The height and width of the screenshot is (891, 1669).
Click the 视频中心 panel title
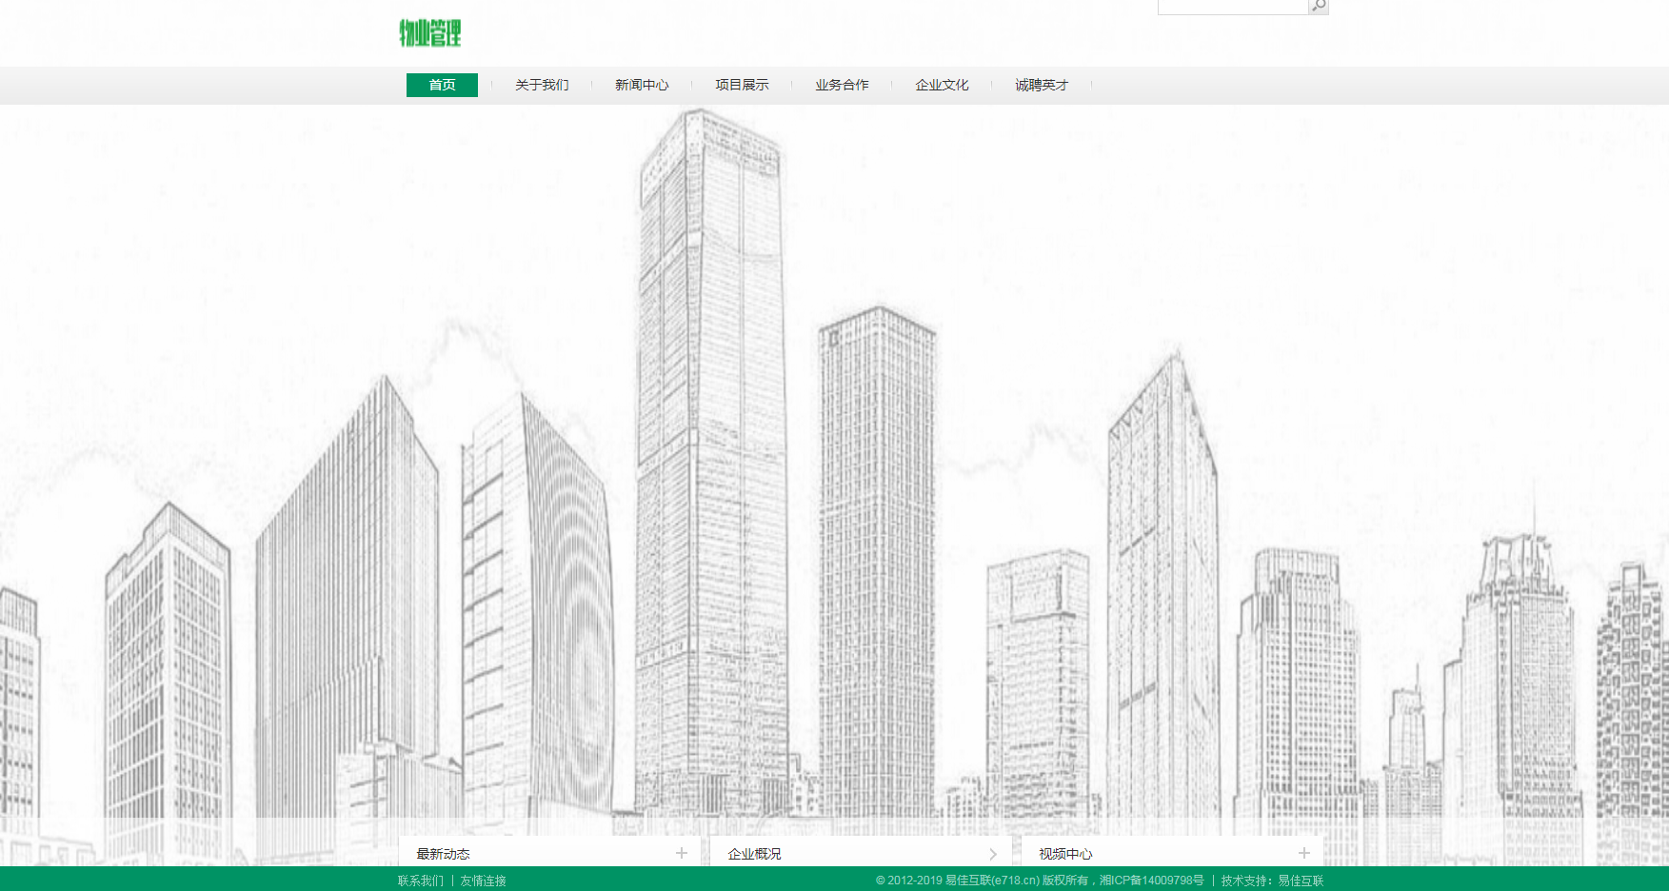pyautogui.click(x=1065, y=854)
